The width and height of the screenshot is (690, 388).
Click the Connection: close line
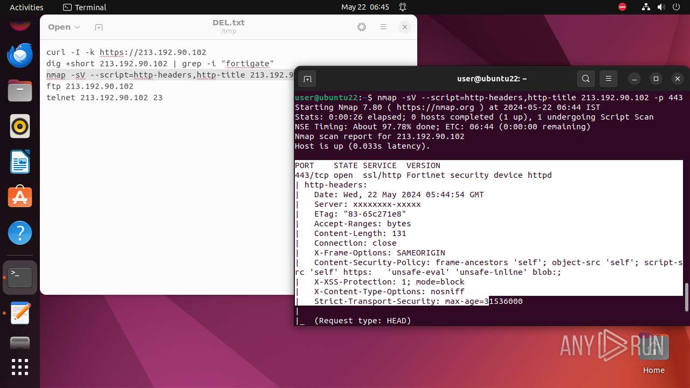(x=355, y=243)
